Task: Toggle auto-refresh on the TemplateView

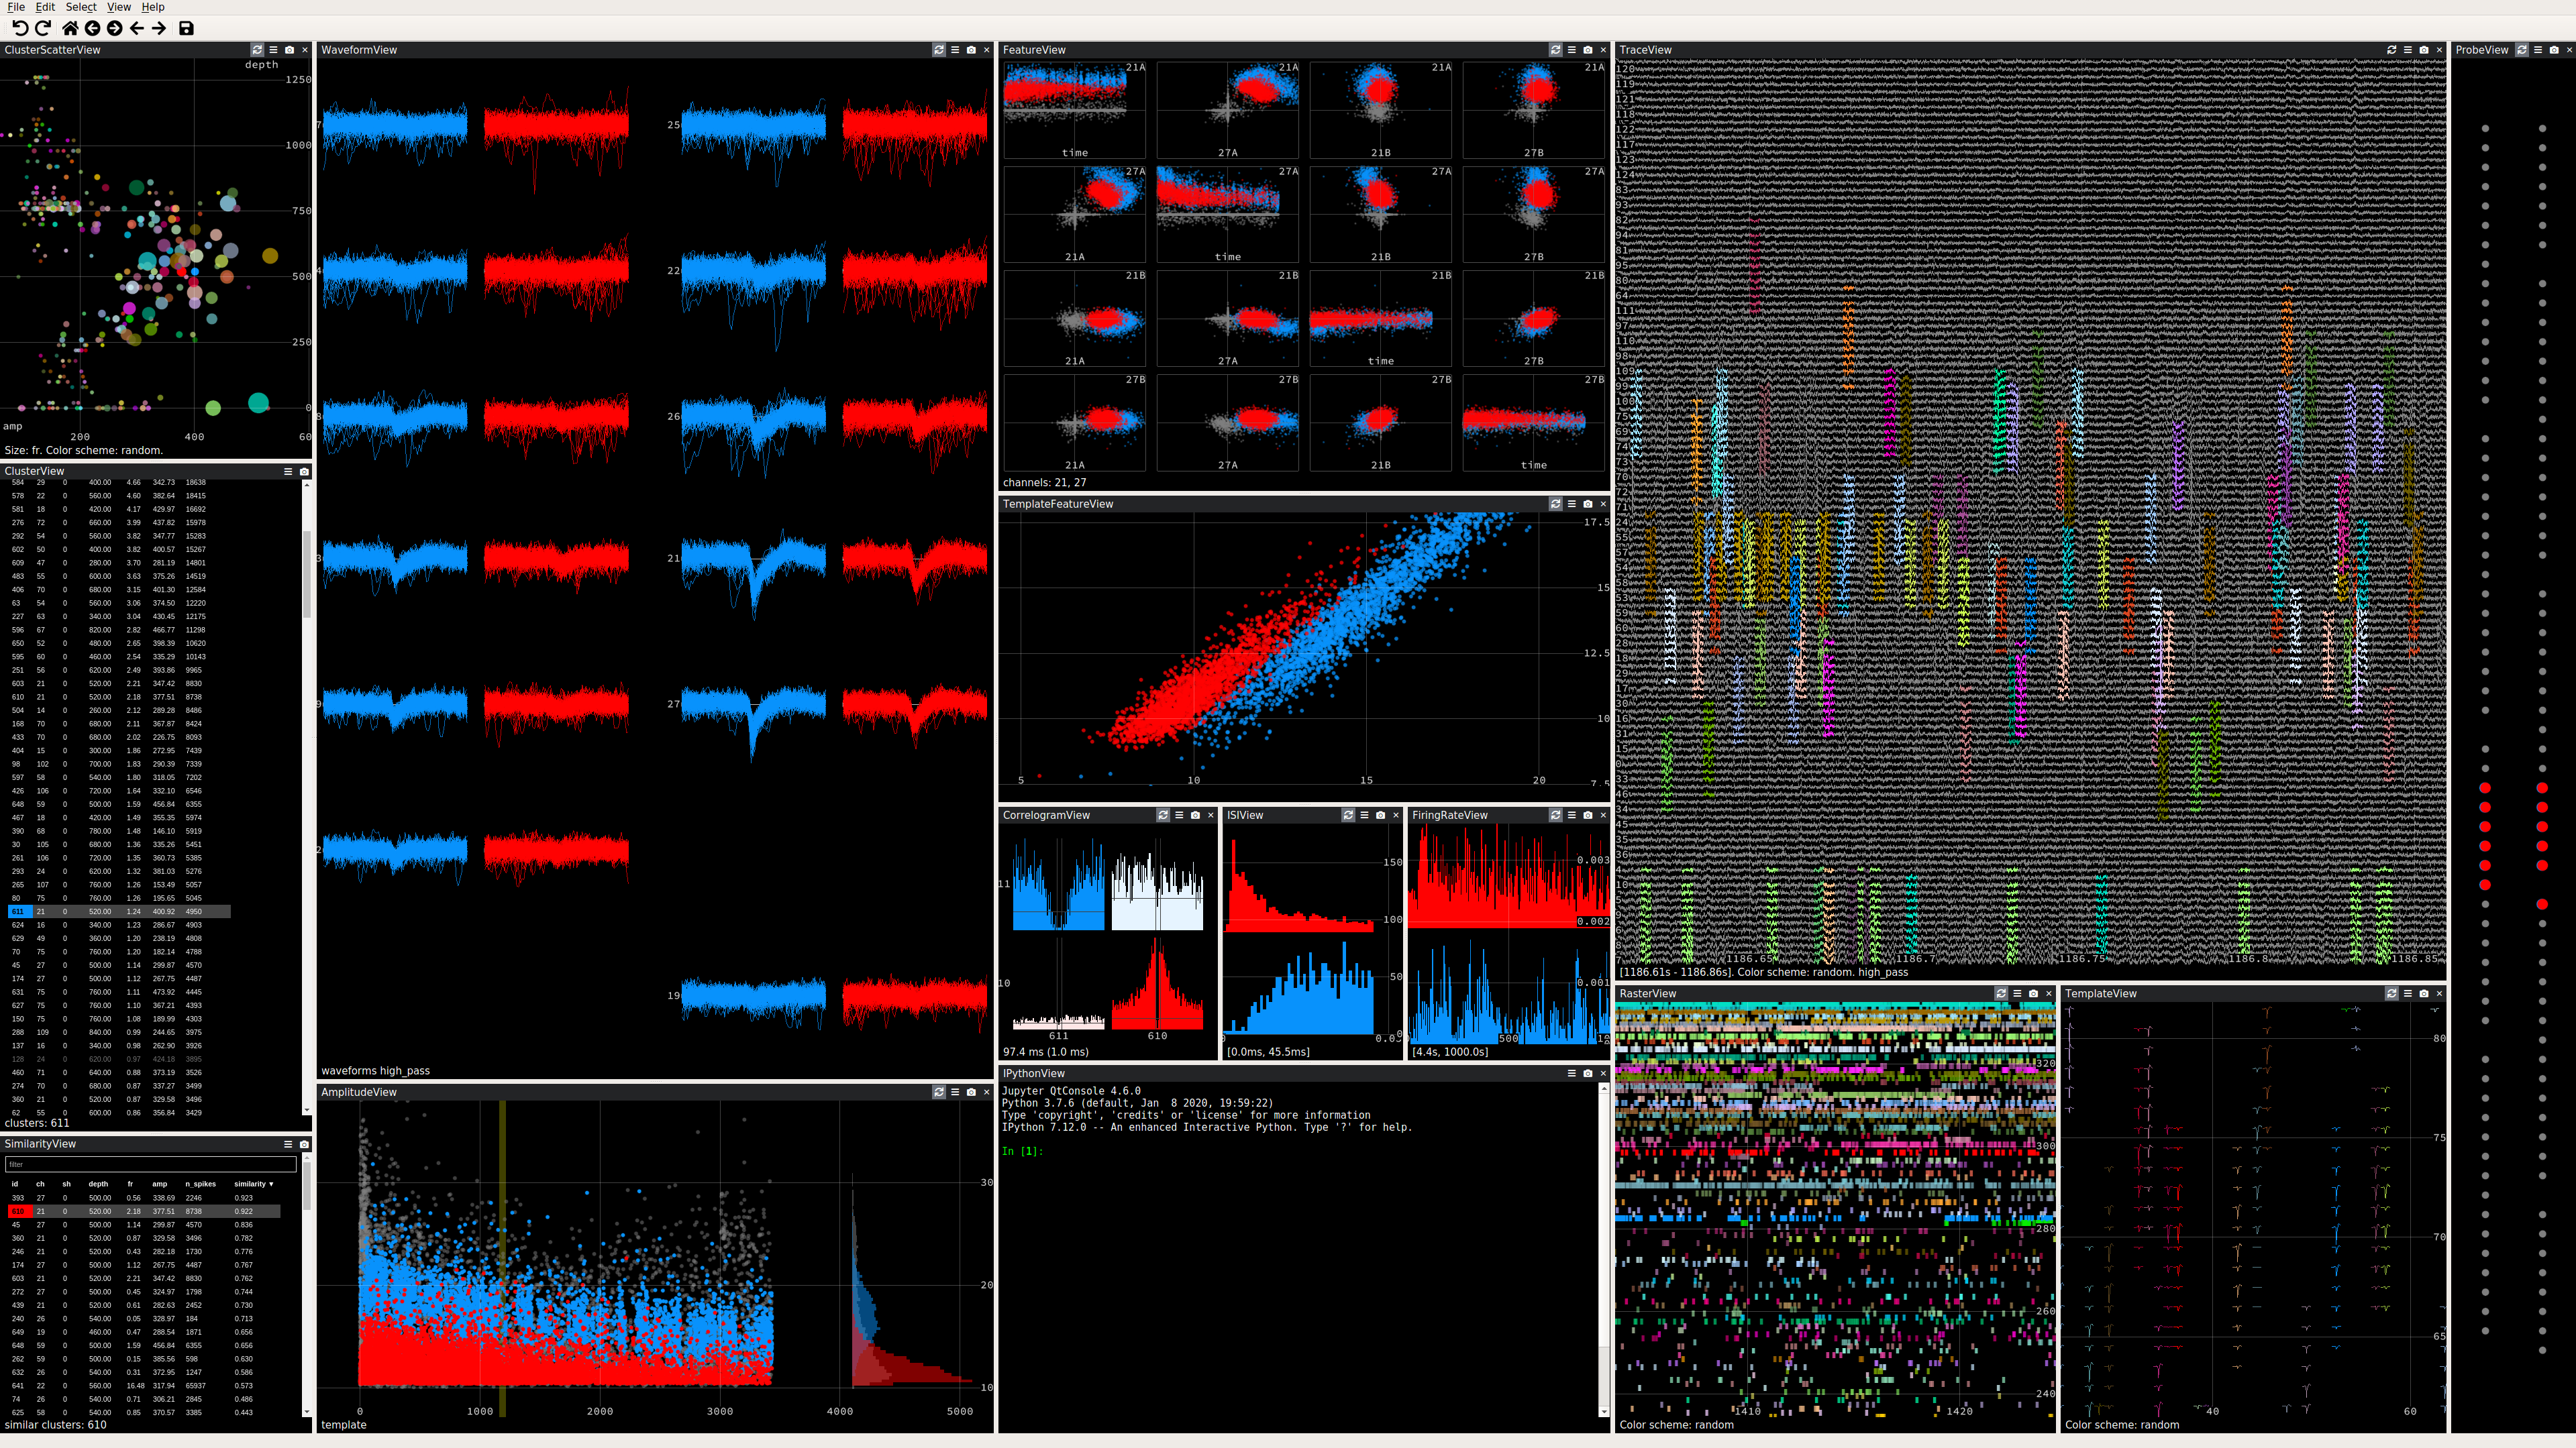Action: [2391, 993]
